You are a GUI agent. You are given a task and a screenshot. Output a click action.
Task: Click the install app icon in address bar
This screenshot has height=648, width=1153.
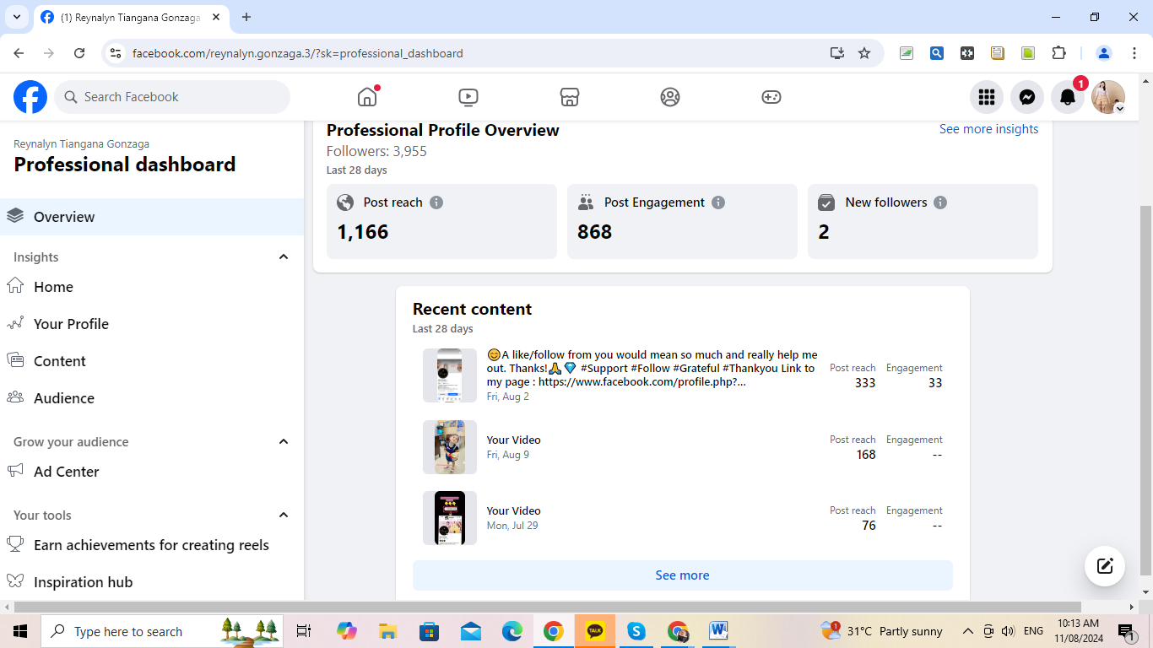tap(837, 53)
